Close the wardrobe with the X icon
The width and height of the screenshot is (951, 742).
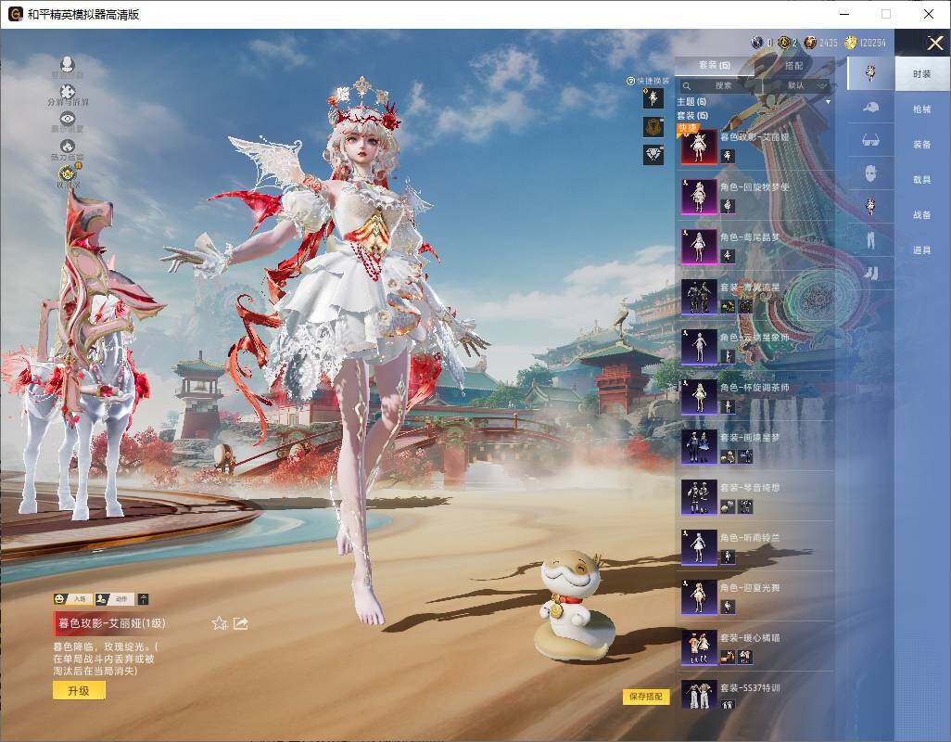pyautogui.click(x=934, y=43)
